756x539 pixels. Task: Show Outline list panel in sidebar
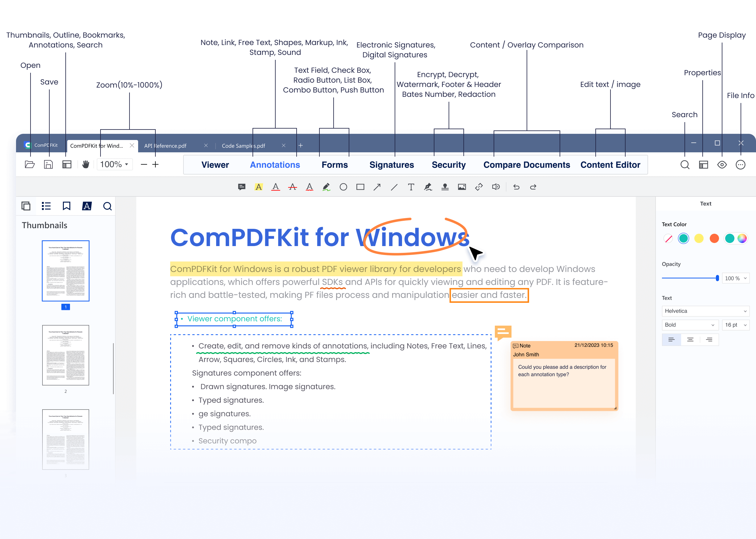pyautogui.click(x=46, y=206)
